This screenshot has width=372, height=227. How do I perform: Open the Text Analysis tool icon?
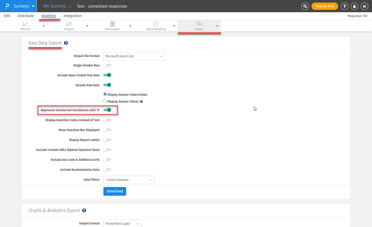tap(112, 24)
